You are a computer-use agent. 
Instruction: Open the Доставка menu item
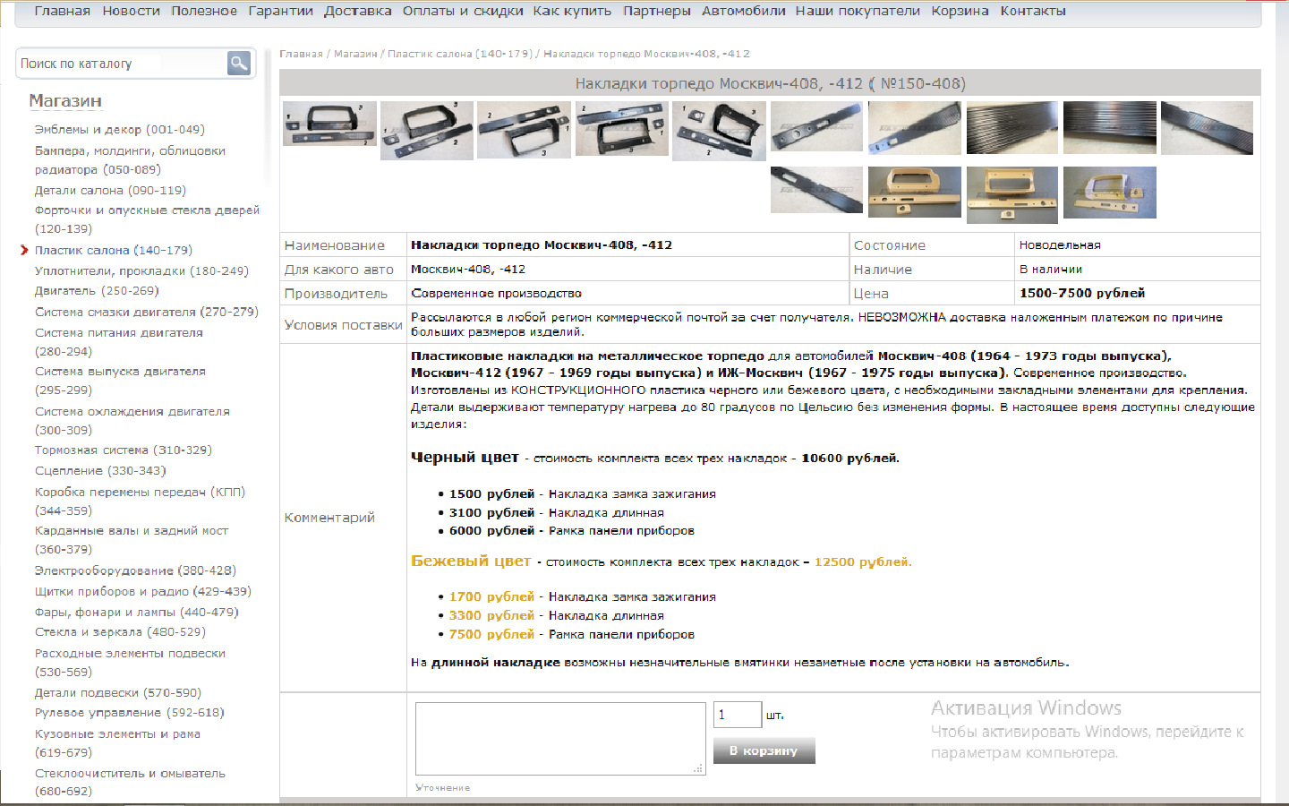[357, 11]
